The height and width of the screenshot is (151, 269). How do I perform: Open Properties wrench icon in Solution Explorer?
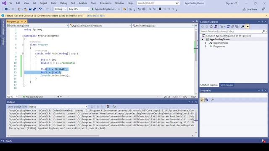tap(243, 27)
